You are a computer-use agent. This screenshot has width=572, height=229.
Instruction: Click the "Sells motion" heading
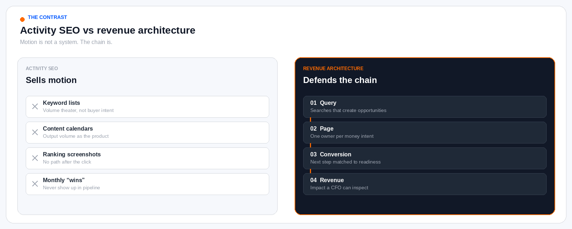(51, 80)
